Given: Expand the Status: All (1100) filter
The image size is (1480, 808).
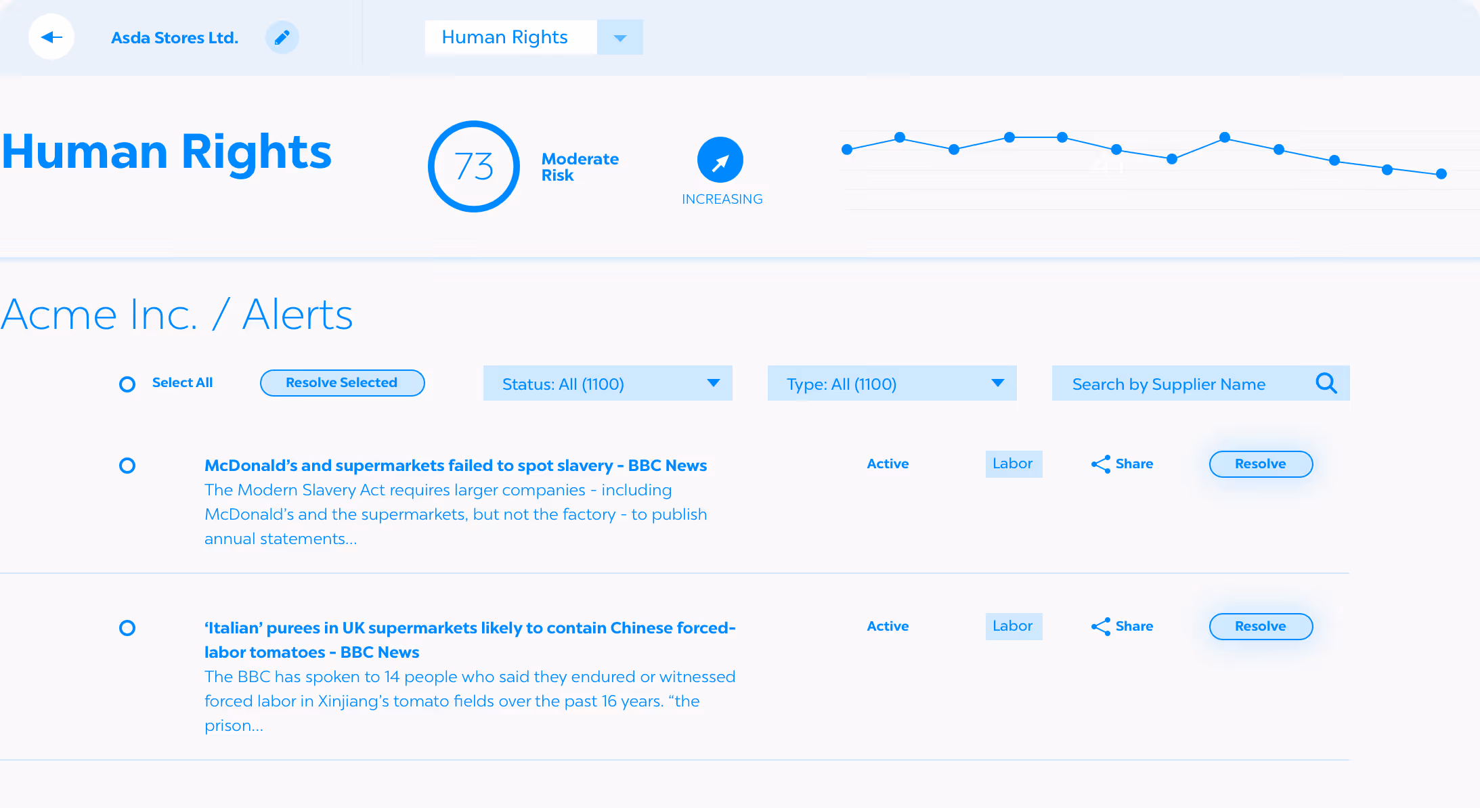Looking at the screenshot, I should [607, 384].
